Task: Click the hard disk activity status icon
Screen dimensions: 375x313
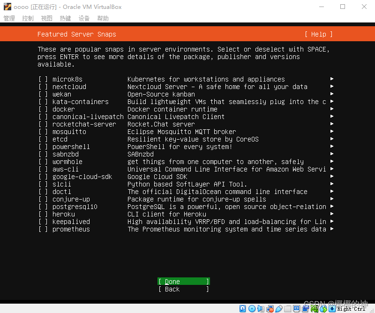Action: pos(242,309)
